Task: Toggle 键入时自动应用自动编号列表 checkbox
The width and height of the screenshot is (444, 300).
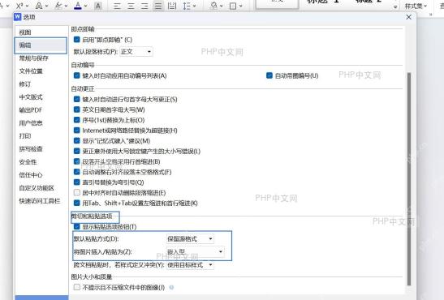Action: (x=77, y=75)
